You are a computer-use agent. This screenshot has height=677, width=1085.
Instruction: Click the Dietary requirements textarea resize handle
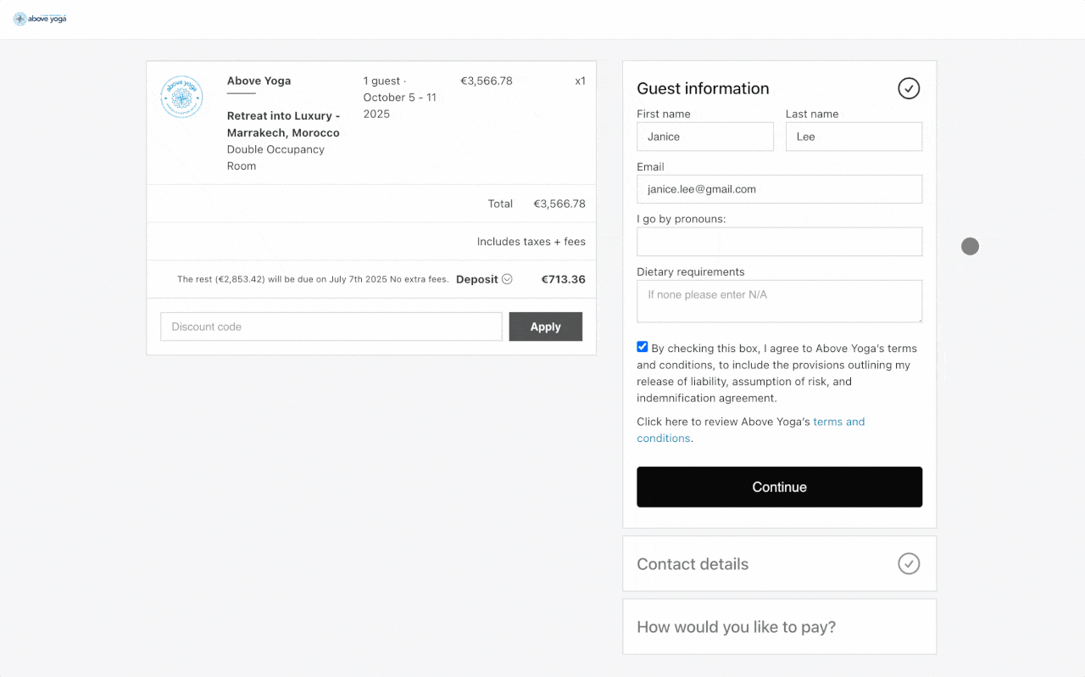pyautogui.click(x=918, y=319)
